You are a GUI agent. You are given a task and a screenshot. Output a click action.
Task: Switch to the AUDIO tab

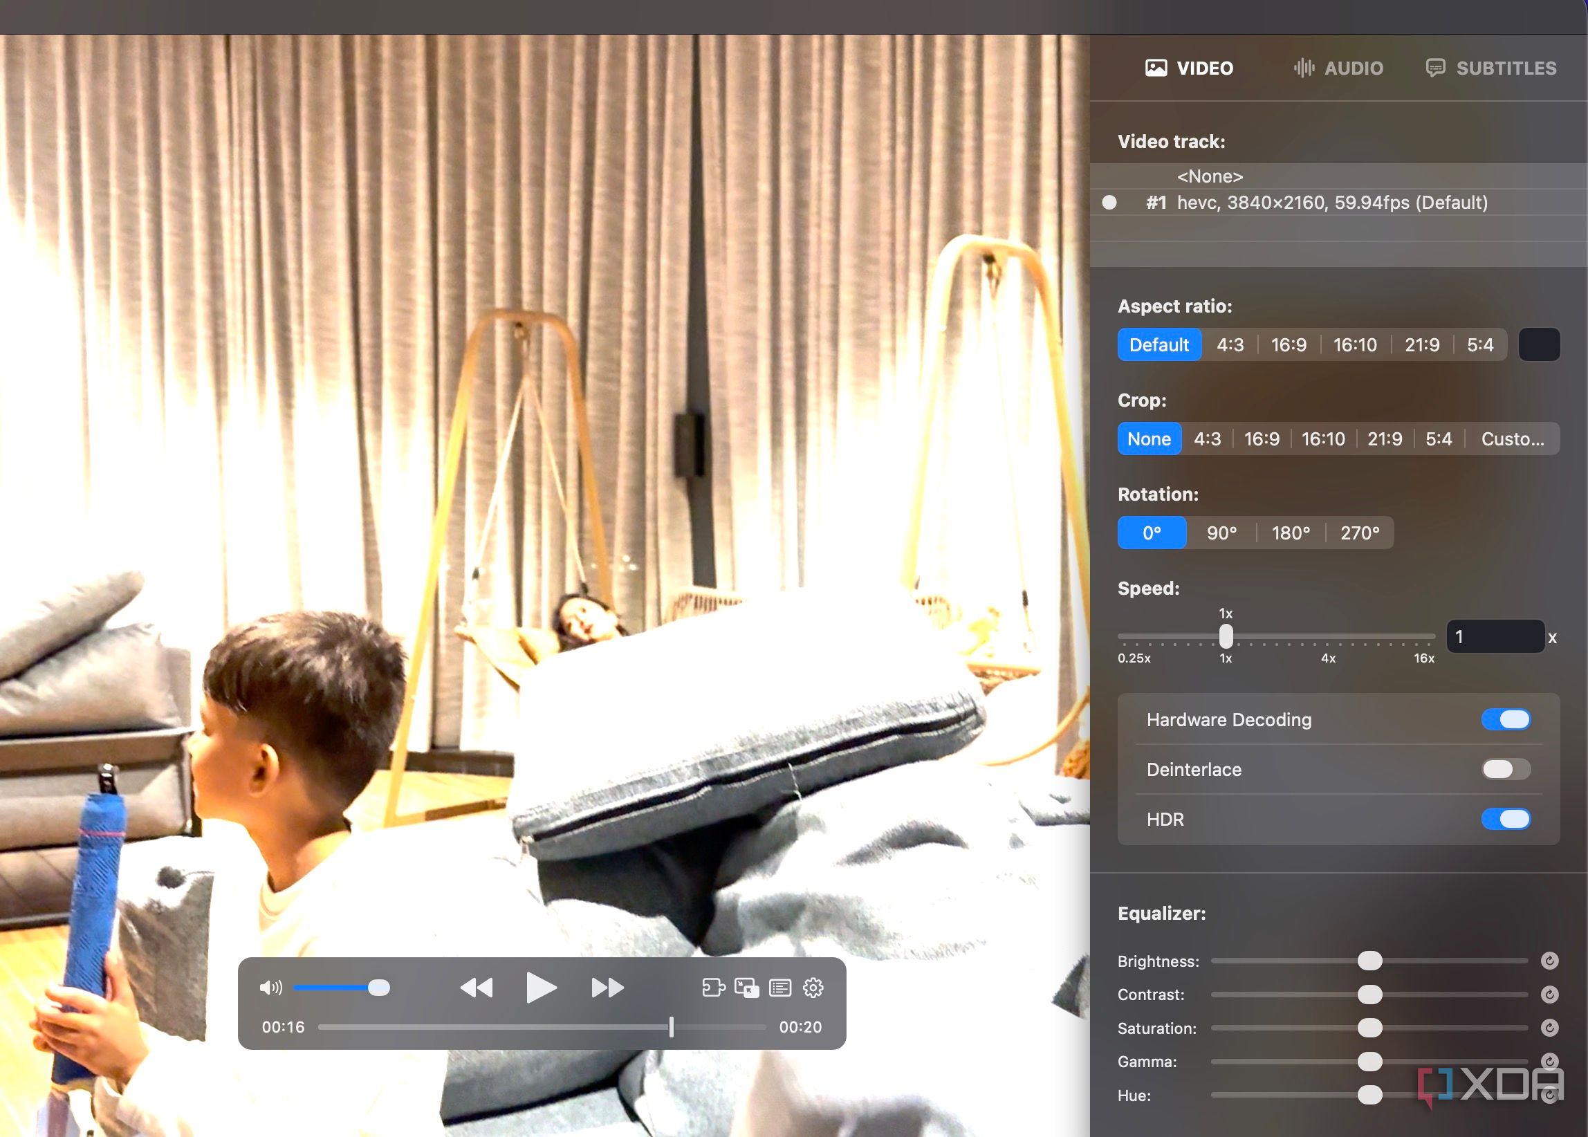1338,68
